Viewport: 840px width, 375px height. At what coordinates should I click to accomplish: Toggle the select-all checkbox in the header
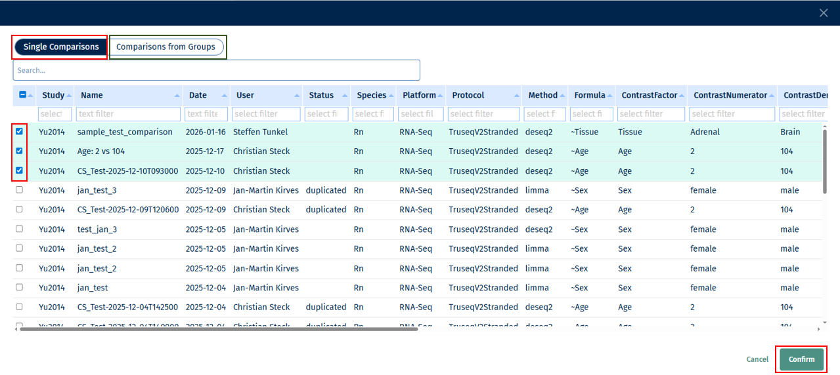(23, 95)
